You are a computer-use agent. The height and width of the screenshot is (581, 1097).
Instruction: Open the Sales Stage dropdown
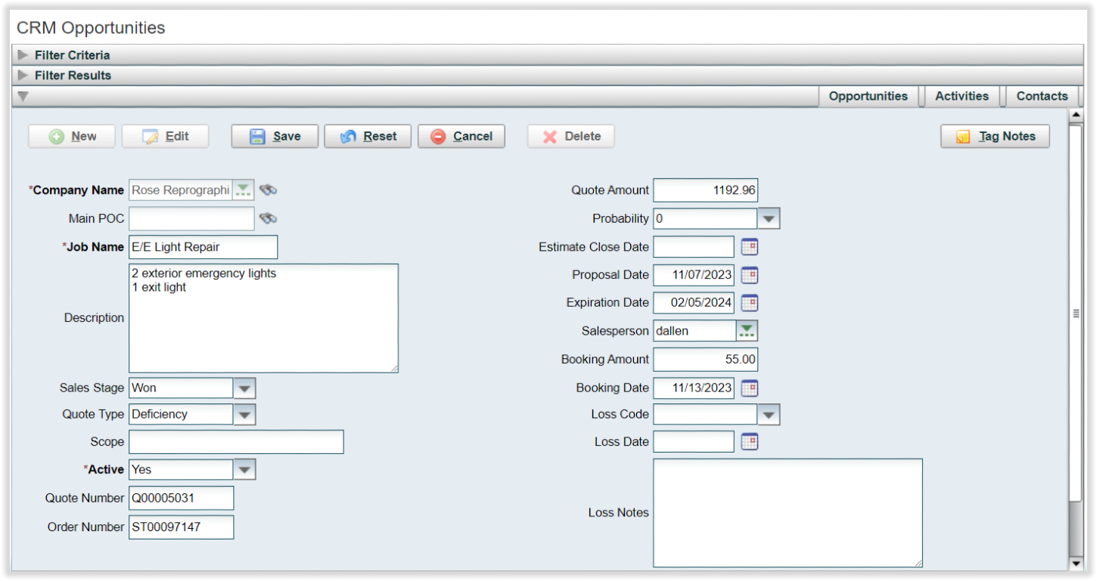point(244,388)
